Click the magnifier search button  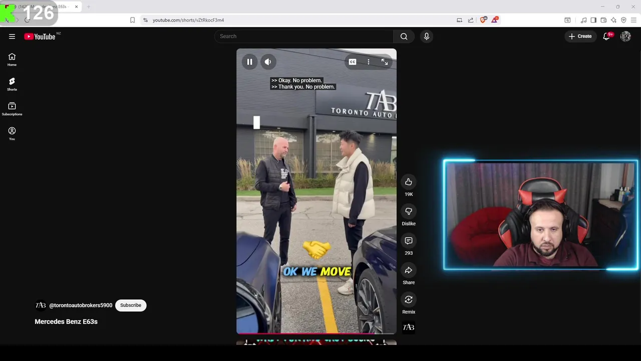click(x=404, y=36)
